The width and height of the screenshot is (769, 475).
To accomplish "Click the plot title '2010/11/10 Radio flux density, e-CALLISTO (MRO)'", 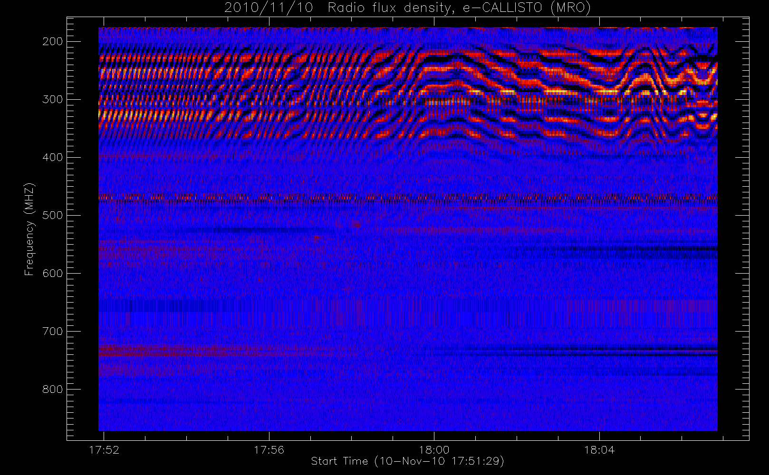I will (407, 8).
